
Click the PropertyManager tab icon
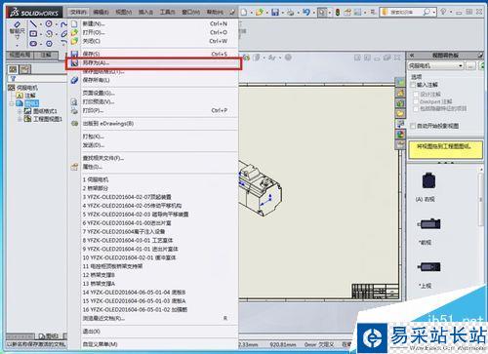[x=24, y=69]
